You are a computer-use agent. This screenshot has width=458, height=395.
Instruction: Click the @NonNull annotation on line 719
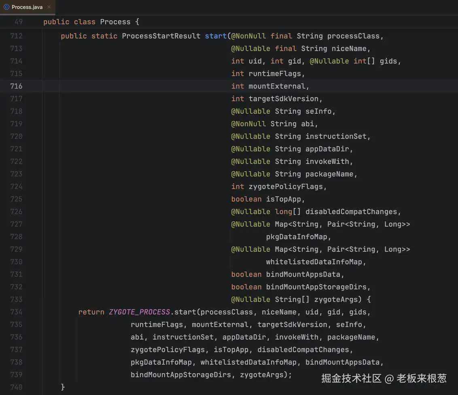(x=248, y=124)
